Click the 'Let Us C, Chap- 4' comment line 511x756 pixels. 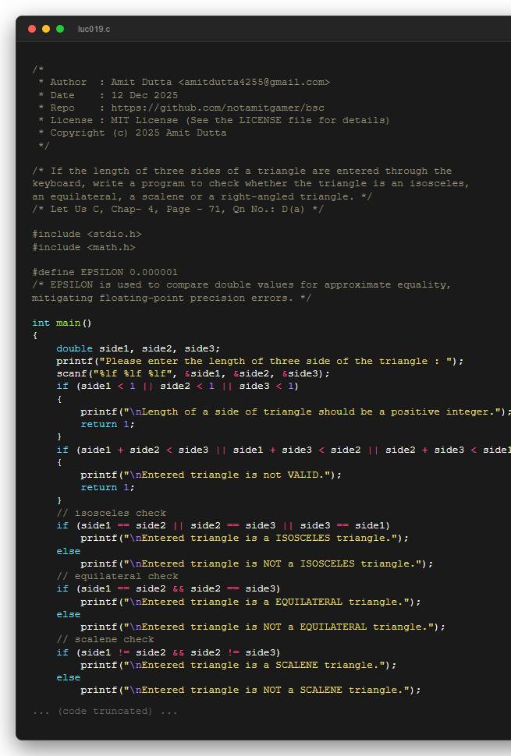[178, 209]
